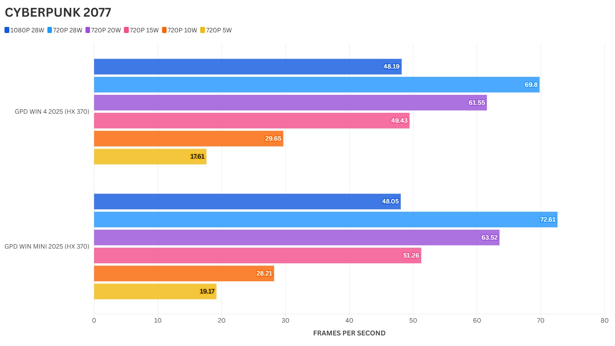Toggle the 720P 5W legend label
615x346 pixels.
[x=219, y=30]
